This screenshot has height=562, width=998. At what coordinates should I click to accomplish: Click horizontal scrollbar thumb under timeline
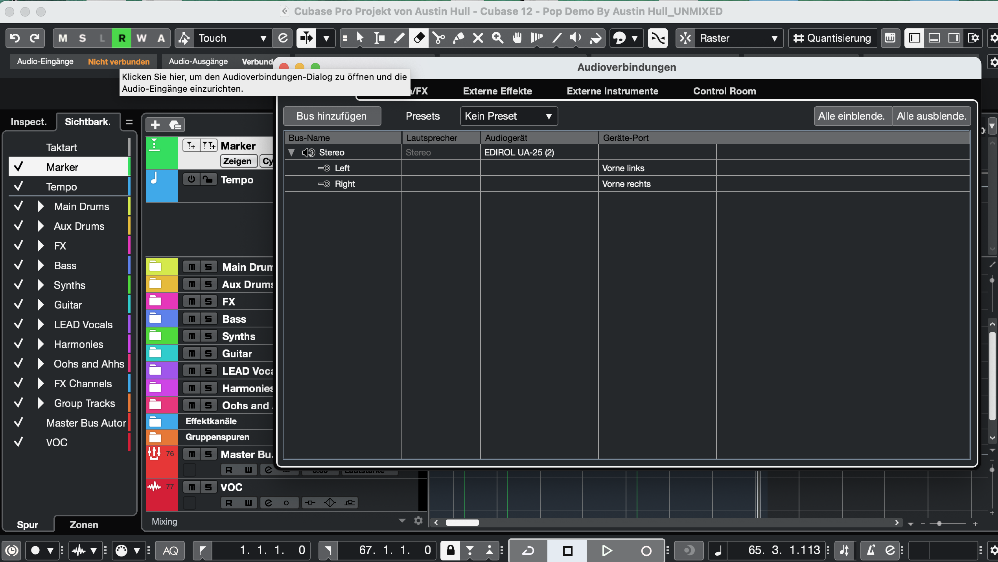[x=462, y=523]
